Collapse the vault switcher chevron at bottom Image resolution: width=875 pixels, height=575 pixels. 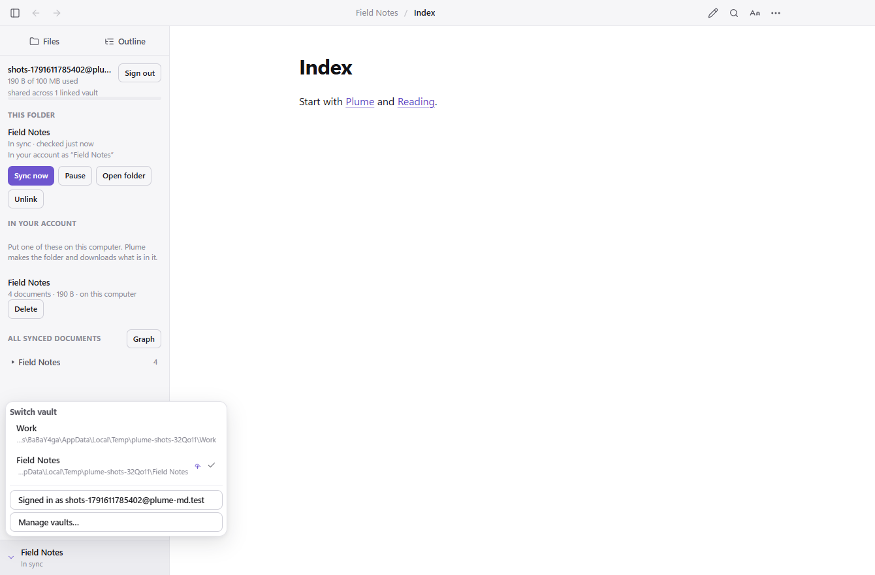(11, 557)
